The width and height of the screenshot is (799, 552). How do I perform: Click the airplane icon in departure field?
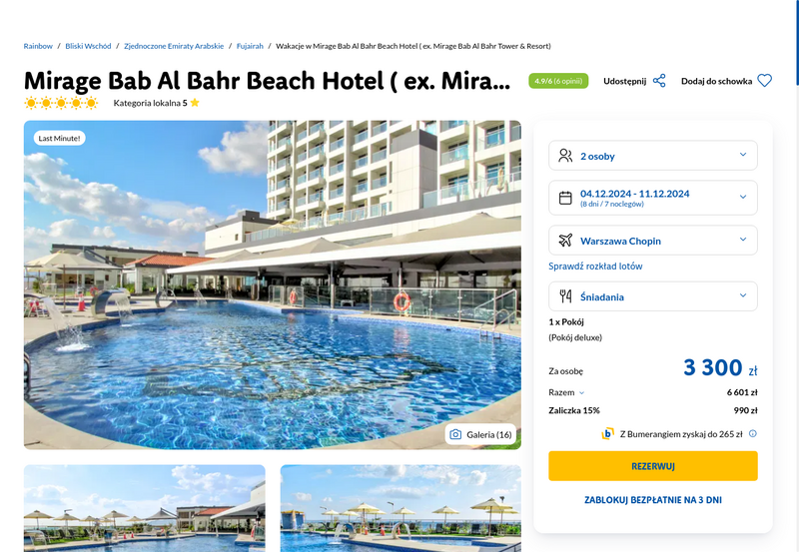[565, 240]
